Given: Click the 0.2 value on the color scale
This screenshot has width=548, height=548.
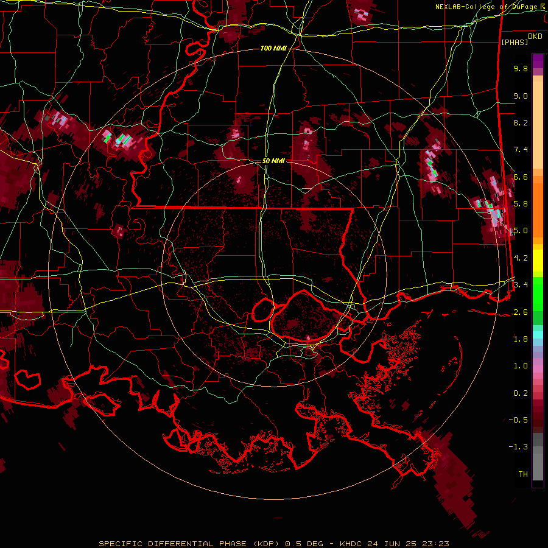Looking at the screenshot, I should 521,393.
